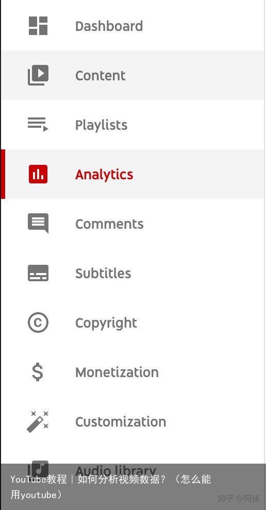The height and width of the screenshot is (510, 266).
Task: Click the Content video stack icon
Action: (38, 75)
